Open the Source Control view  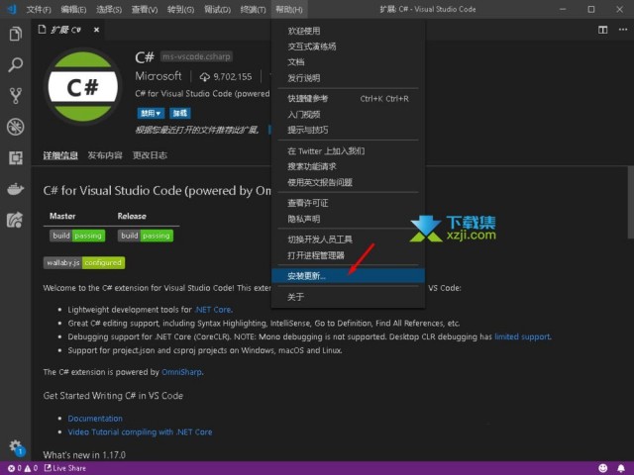tap(16, 96)
